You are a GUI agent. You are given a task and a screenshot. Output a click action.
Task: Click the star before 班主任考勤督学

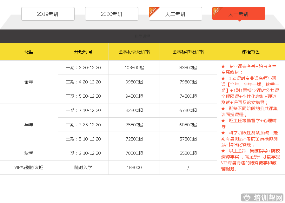223,121
